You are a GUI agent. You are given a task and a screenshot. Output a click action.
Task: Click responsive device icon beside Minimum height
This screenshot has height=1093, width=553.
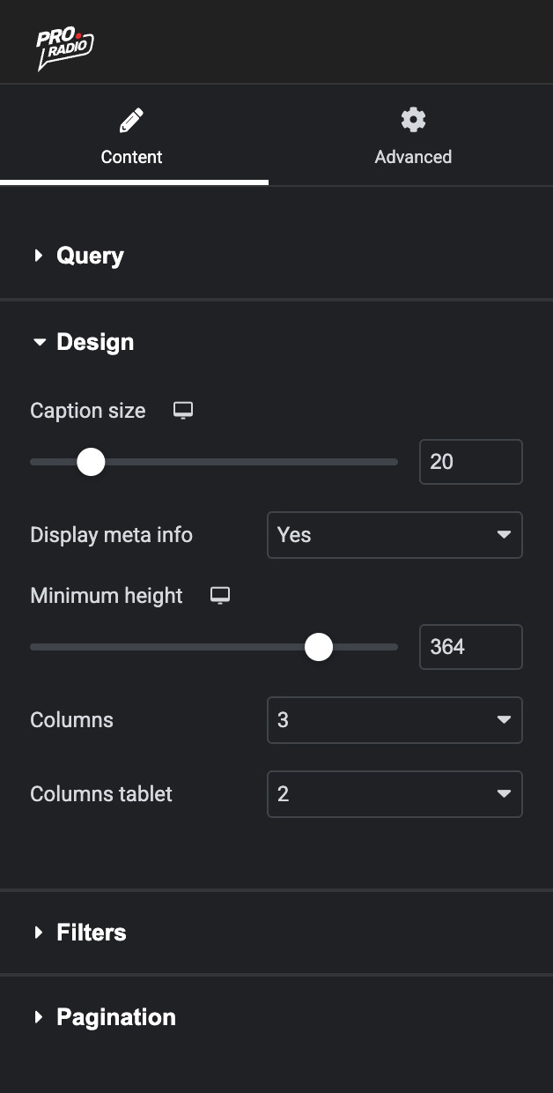[x=220, y=596]
